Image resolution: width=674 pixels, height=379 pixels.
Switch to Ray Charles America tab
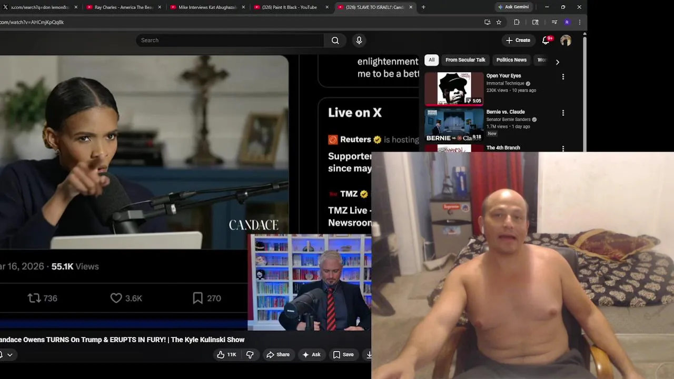123,7
